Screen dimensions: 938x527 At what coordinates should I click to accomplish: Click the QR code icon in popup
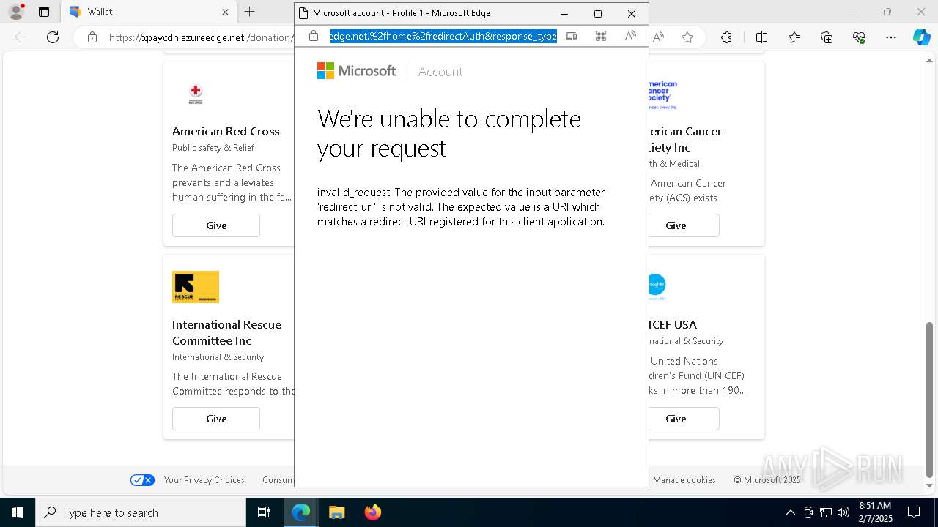tap(601, 36)
